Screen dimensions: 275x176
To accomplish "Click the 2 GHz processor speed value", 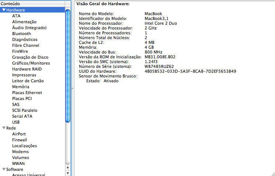I will [151, 28].
